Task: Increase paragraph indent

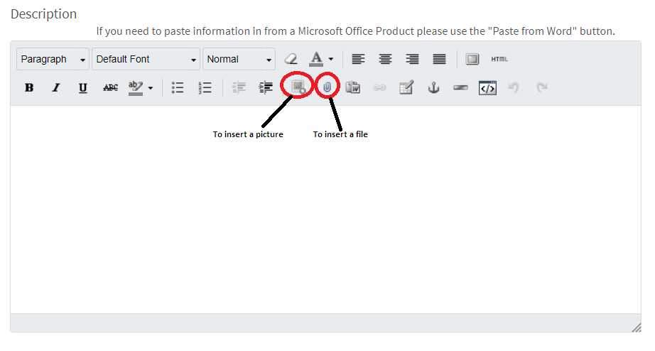Action: pos(265,88)
